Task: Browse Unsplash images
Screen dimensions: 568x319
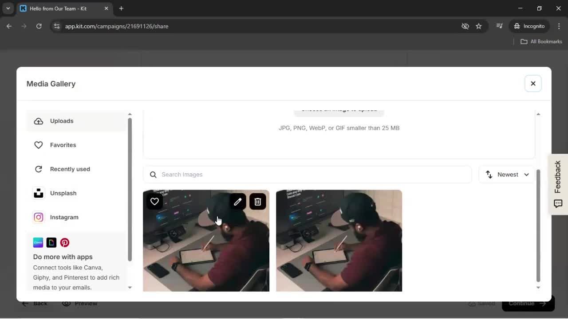Action: (63, 193)
